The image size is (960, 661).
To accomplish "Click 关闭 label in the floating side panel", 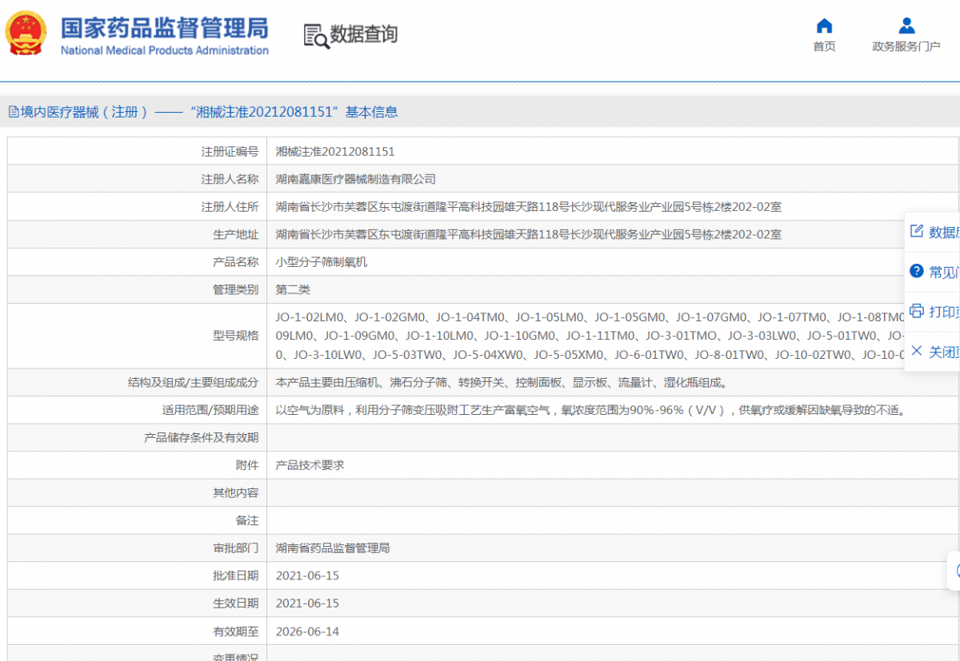I will pyautogui.click(x=944, y=352).
